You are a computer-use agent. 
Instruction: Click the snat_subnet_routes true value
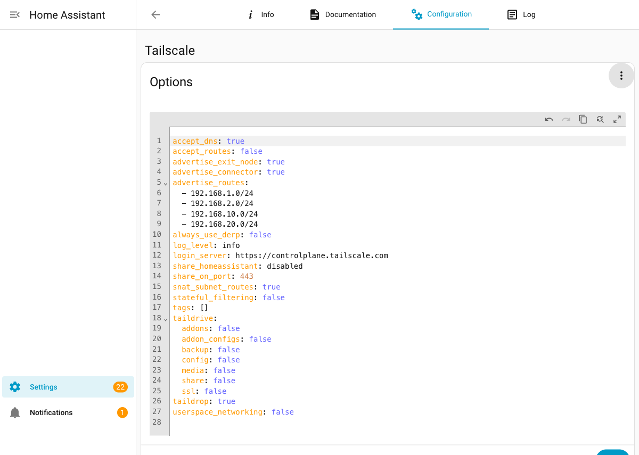coord(272,287)
